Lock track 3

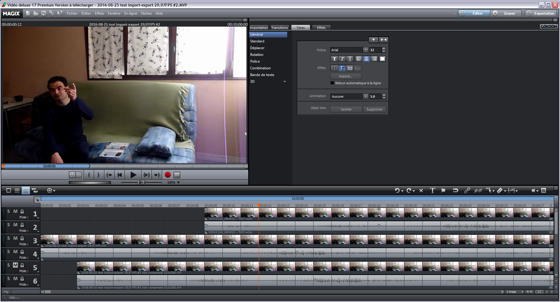coord(22,238)
